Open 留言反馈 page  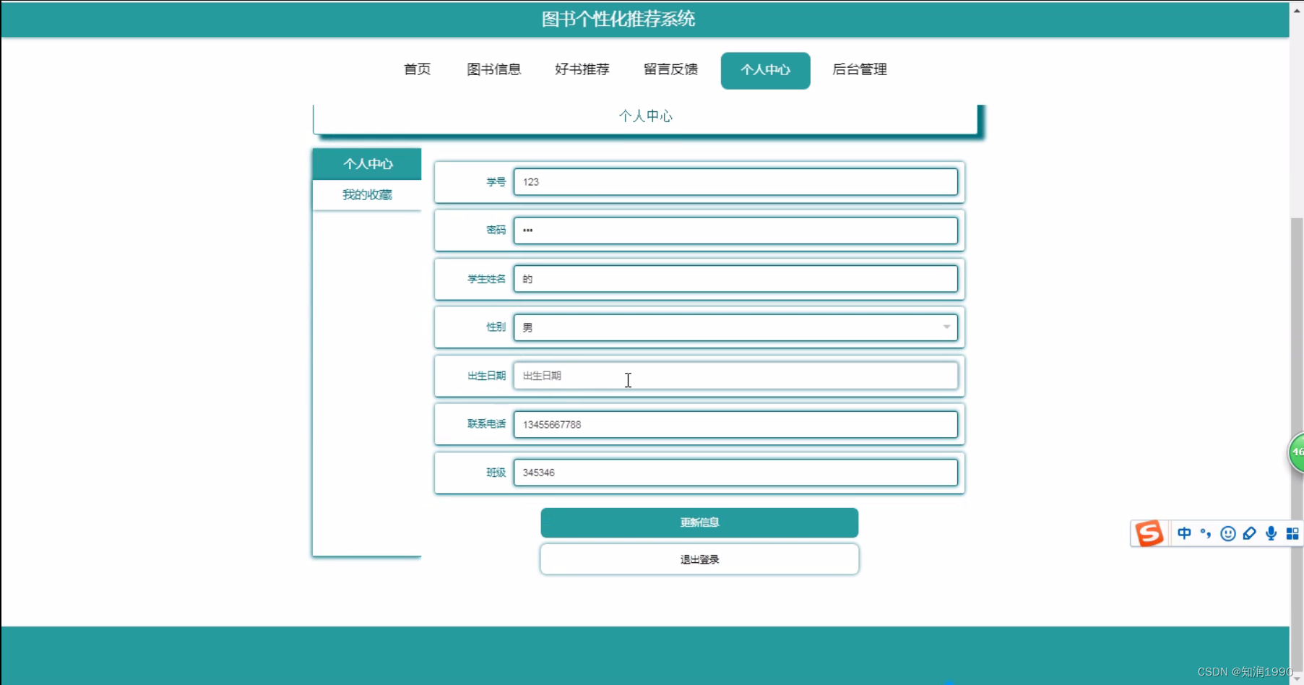(x=671, y=69)
